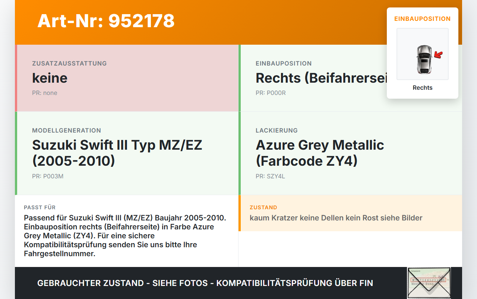This screenshot has height=299, width=477.
Task: Click the ZUSATZAUSSTATTUNG section label
Action: (69, 63)
